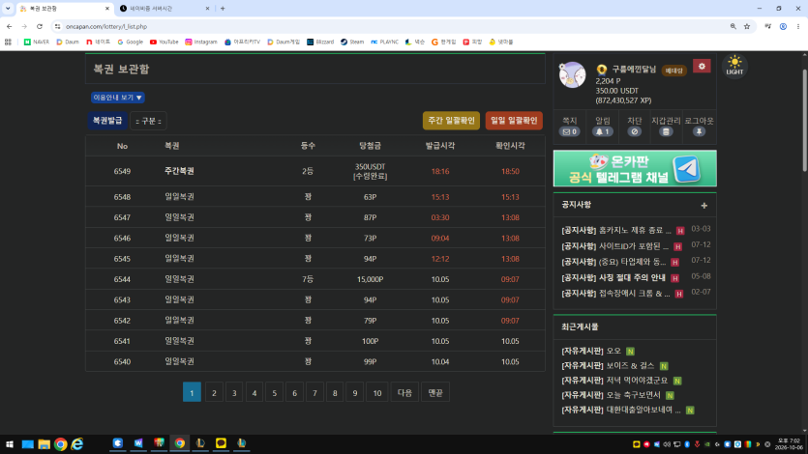Screen dimensions: 808x454
Task: Go to page 10 of lottery list
Action: [377, 392]
